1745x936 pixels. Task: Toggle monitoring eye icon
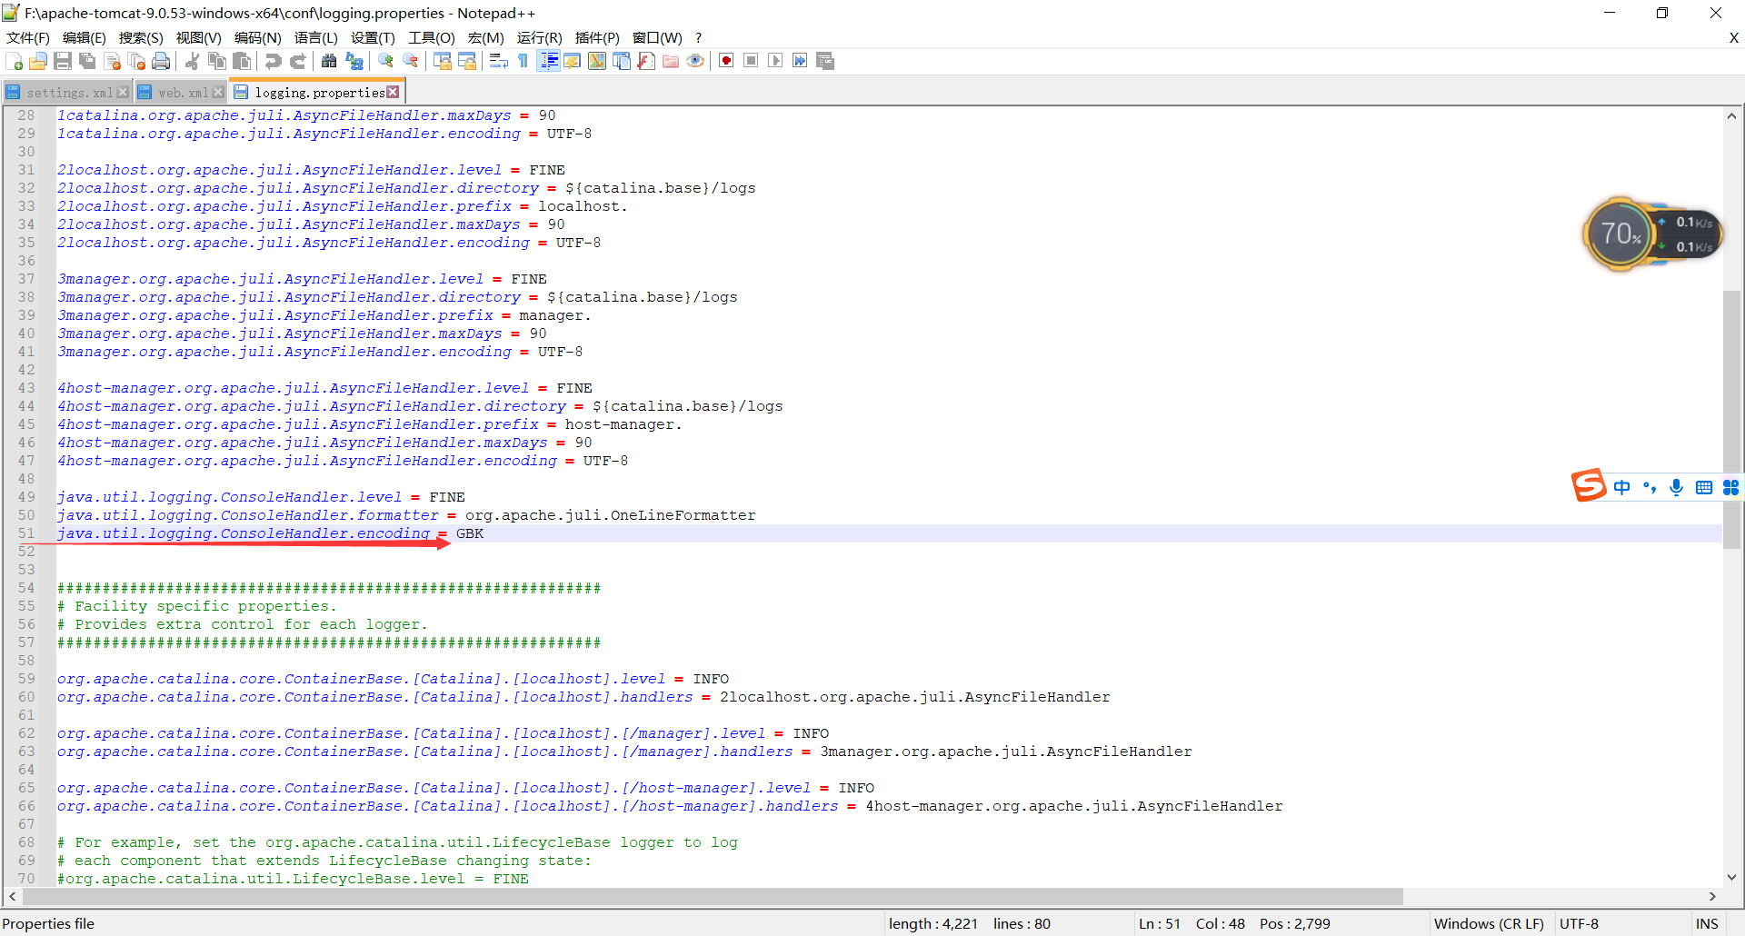tap(695, 61)
